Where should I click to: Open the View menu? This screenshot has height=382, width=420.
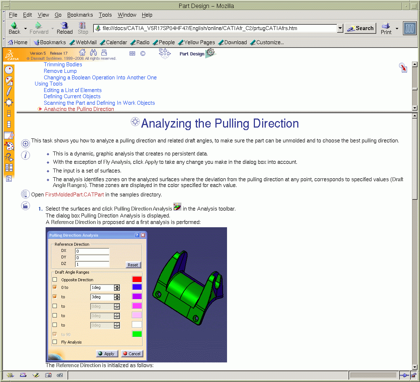43,15
